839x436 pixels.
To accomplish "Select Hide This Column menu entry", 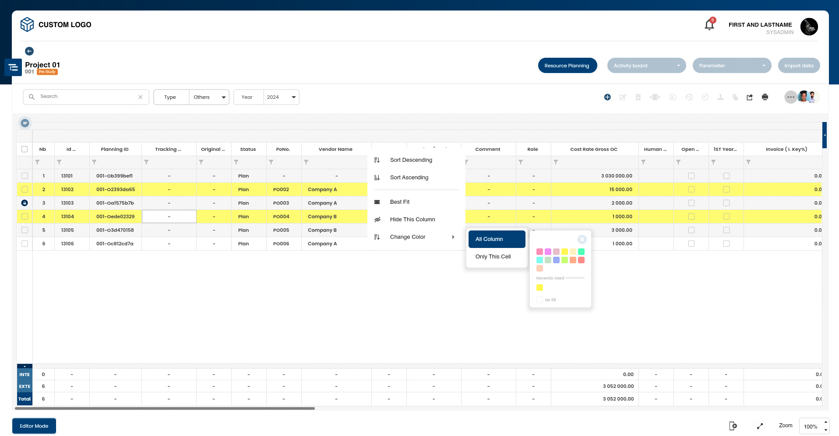I will coord(412,220).
